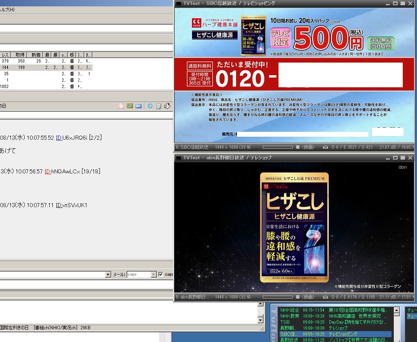Capture screenshot with camera icon in SBC window
The width and height of the screenshot is (417, 342).
click(325, 147)
